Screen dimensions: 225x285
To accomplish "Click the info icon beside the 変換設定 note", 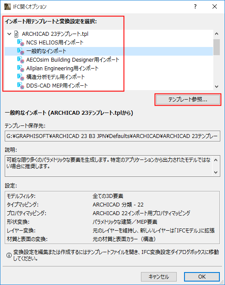I will (9, 255).
